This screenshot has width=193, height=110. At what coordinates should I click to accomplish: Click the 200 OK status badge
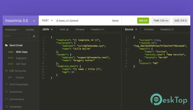(x=143, y=21)
